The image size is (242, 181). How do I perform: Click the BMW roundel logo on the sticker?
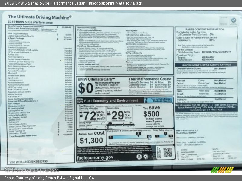point(234,20)
